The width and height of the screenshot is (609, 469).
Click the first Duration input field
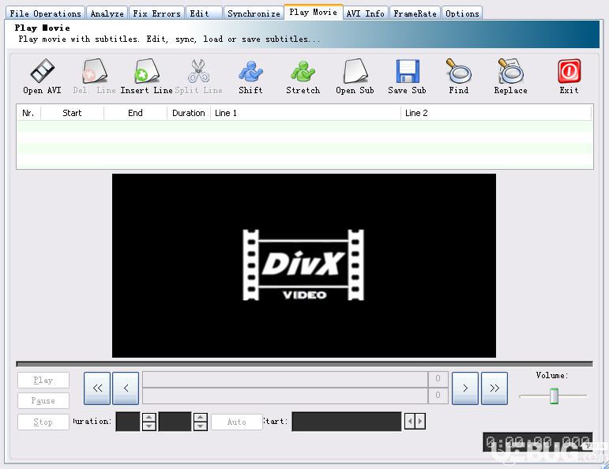tap(128, 422)
